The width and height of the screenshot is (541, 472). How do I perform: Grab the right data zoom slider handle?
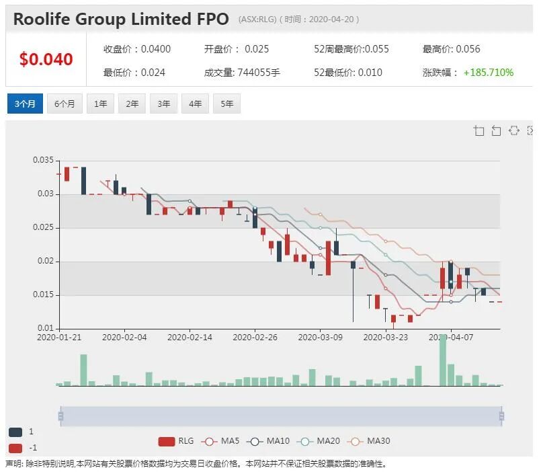point(501,416)
